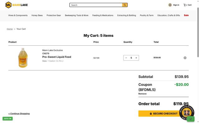The width and height of the screenshot is (199, 123).
Task: Click the Secure Checkout button
Action: pyautogui.click(x=164, y=113)
